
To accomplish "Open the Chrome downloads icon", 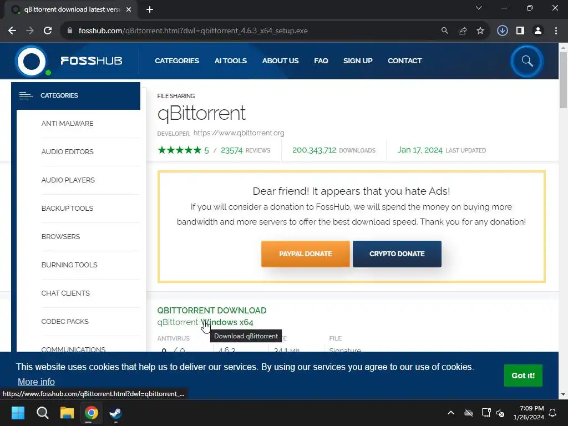I will [503, 31].
